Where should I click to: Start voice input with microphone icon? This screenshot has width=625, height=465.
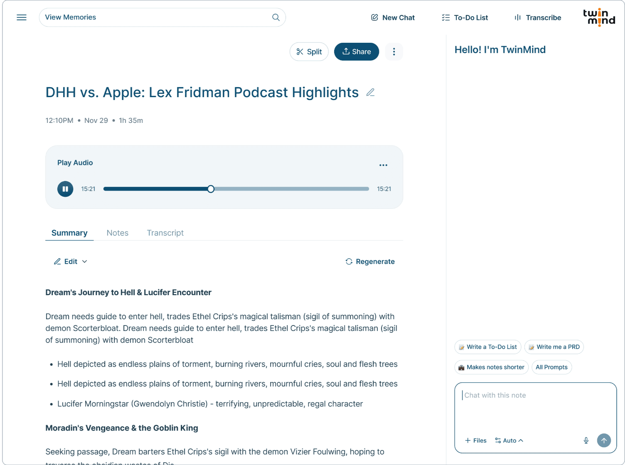[586, 441]
